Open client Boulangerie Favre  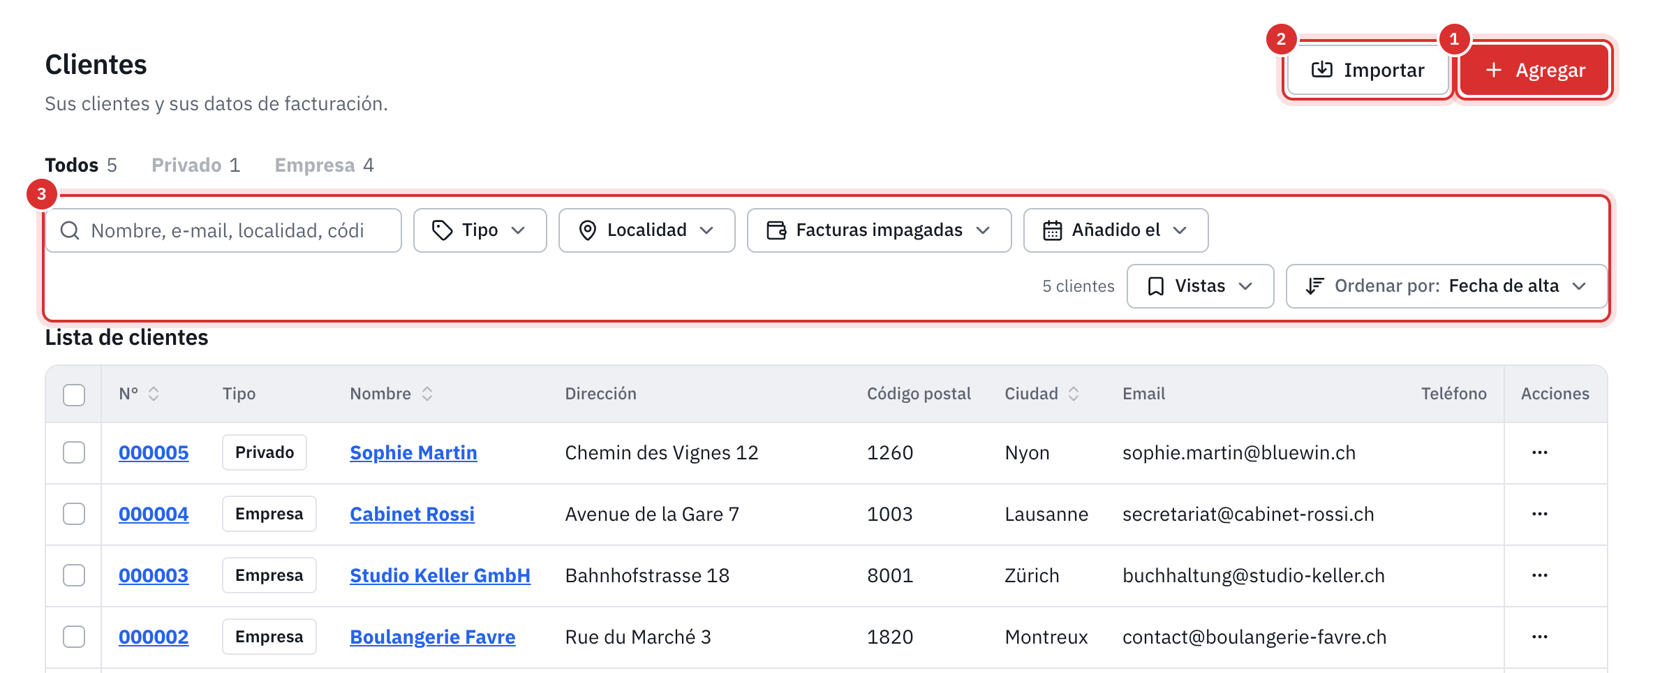click(432, 637)
